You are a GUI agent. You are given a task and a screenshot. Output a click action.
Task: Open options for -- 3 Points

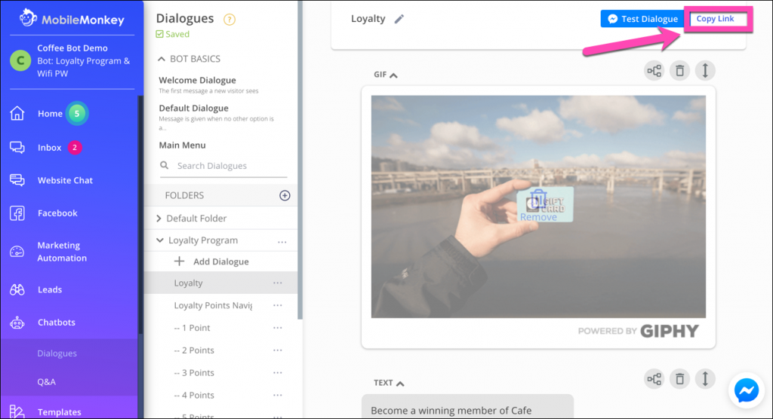[278, 373]
